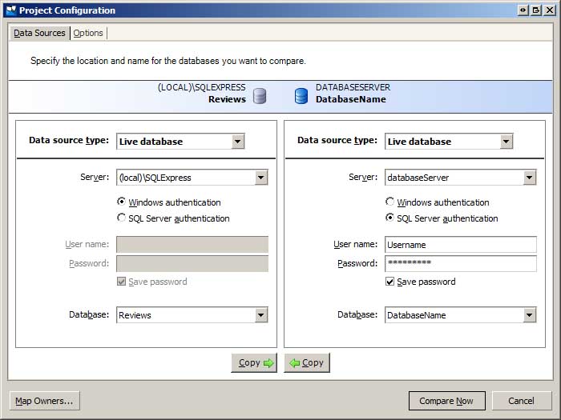Select left SQL Server authentication option

coord(122,218)
